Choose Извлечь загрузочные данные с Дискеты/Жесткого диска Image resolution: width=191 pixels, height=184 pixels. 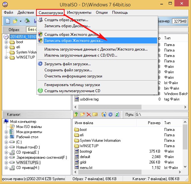(97, 49)
